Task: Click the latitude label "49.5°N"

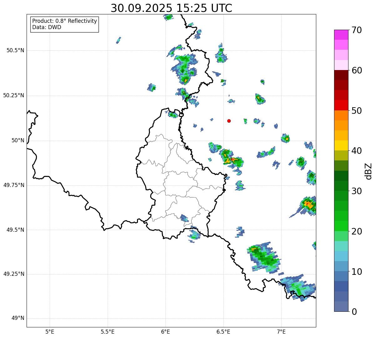Action: (x=15, y=230)
